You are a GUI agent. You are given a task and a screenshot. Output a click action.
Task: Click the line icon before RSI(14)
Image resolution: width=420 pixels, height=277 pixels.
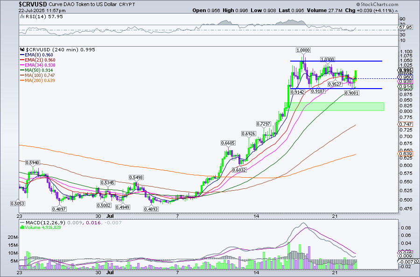(x=22, y=17)
